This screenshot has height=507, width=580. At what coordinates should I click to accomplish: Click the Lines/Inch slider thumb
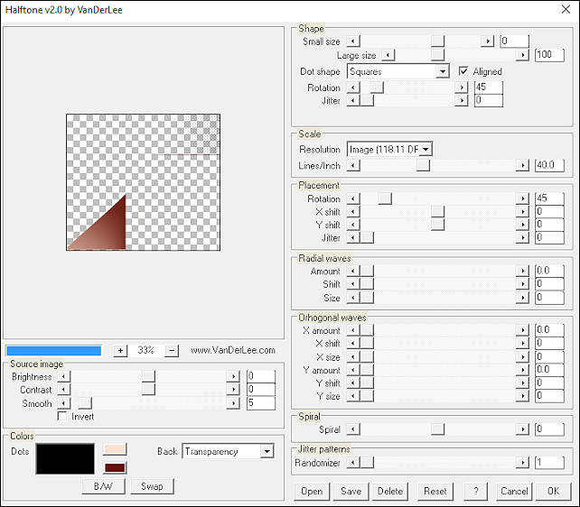423,165
